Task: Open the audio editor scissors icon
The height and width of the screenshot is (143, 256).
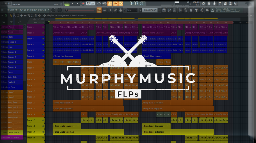Action: pos(209,3)
